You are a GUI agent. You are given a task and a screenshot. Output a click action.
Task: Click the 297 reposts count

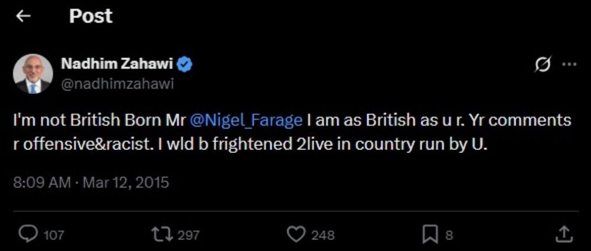[x=189, y=235]
